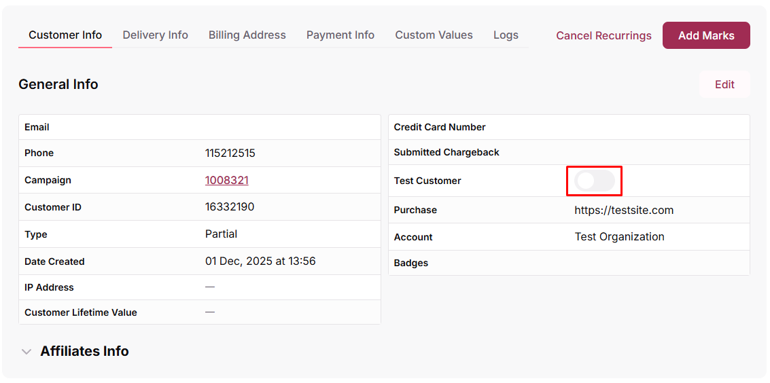
Task: Click the Affiliates Info heading
Action: coord(84,351)
